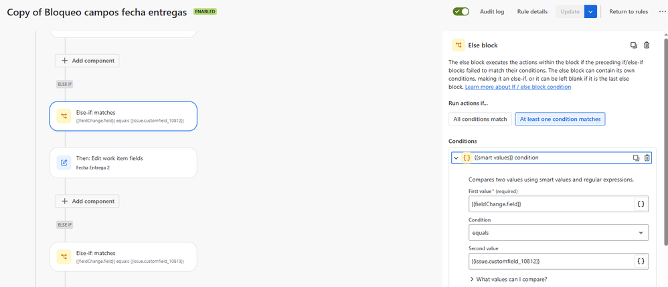Click the smart values braces icon in condition header
This screenshot has width=668, height=287.
(467, 158)
